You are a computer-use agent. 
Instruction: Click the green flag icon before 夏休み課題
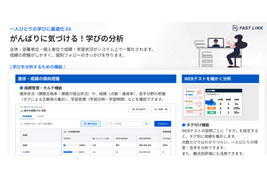pos(22,111)
